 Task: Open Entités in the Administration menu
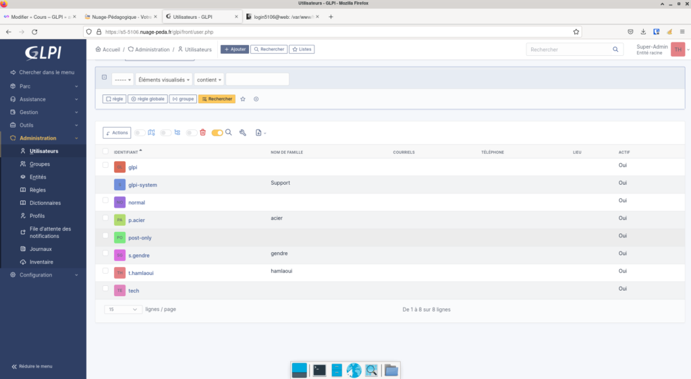coord(38,177)
